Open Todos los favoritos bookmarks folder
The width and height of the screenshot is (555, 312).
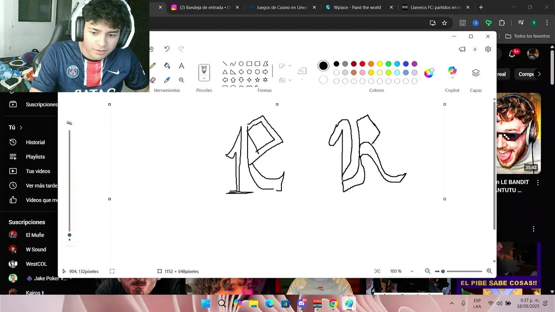click(528, 36)
